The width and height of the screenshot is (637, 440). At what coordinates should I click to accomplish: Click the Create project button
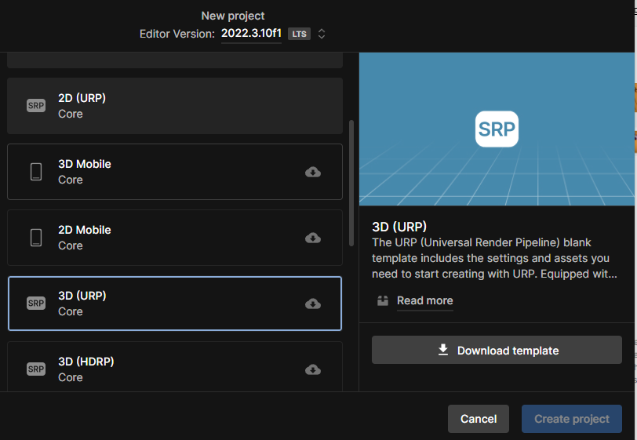pyautogui.click(x=572, y=419)
